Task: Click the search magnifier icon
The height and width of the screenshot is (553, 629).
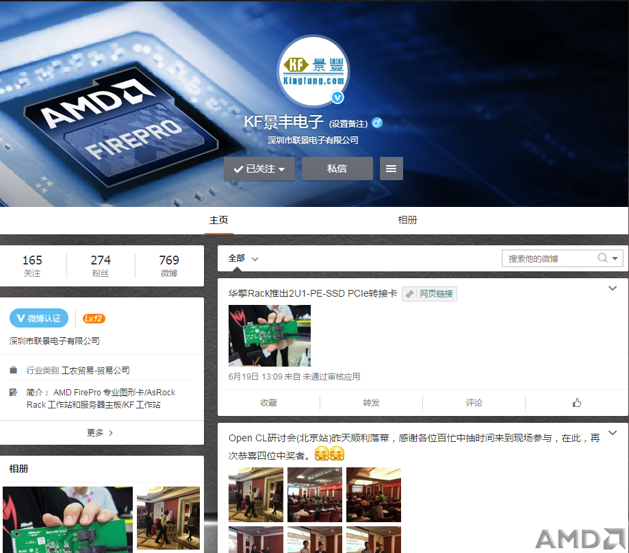Action: point(602,258)
